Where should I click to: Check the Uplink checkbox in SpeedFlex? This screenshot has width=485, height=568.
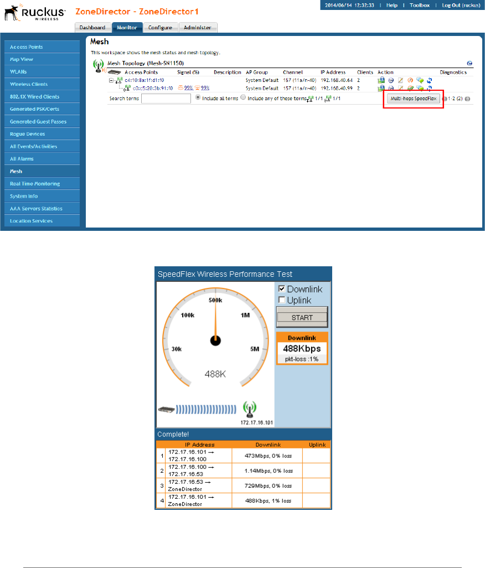[282, 300]
